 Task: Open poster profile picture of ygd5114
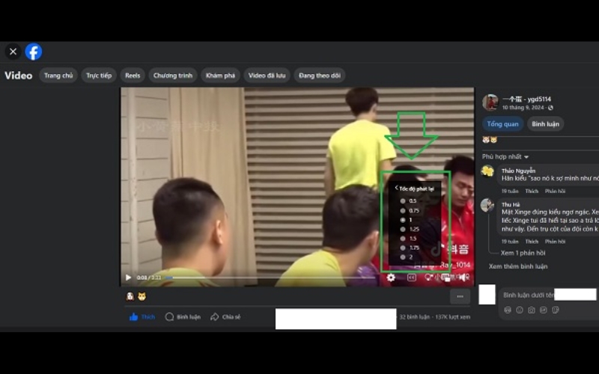[490, 102]
